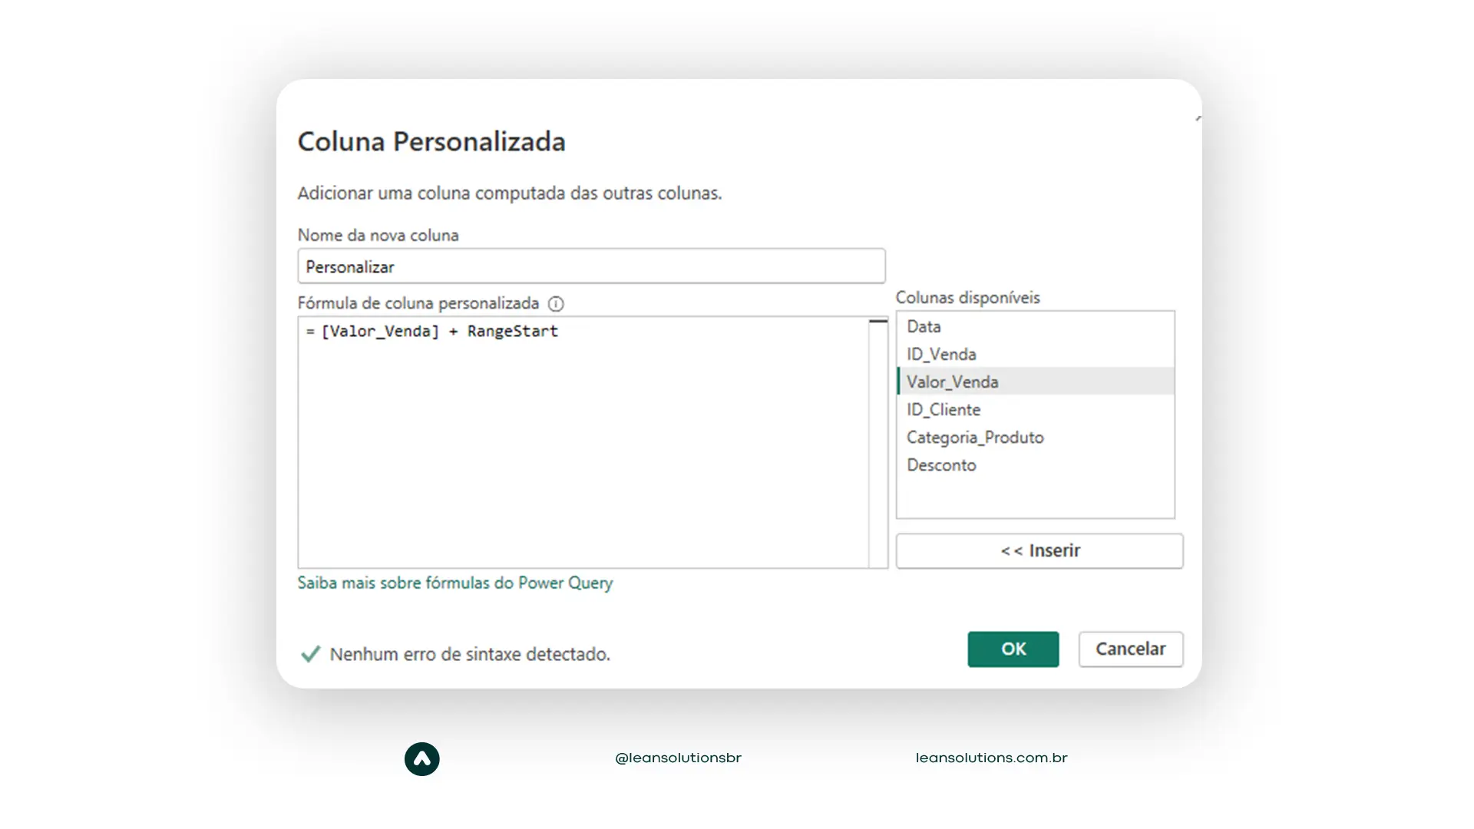Select Data in available columns
The width and height of the screenshot is (1474, 829).
[x=1036, y=326]
